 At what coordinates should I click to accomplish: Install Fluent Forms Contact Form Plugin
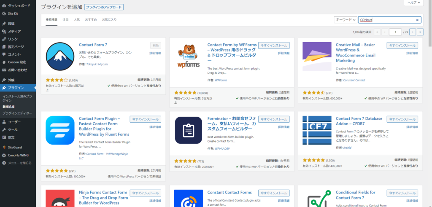click(146, 119)
